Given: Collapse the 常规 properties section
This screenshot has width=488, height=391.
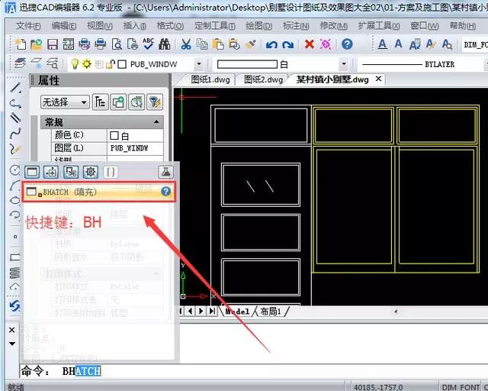Looking at the screenshot, I should pos(156,122).
